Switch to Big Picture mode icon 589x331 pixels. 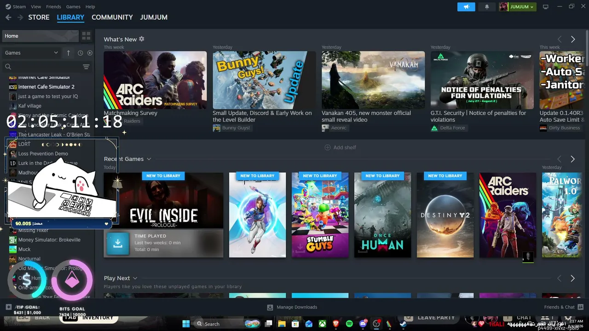[x=546, y=7]
